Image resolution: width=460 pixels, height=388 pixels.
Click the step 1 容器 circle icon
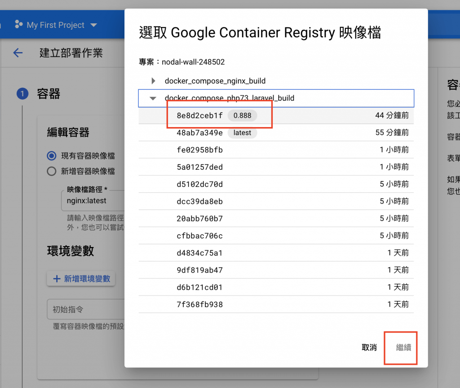(x=22, y=94)
